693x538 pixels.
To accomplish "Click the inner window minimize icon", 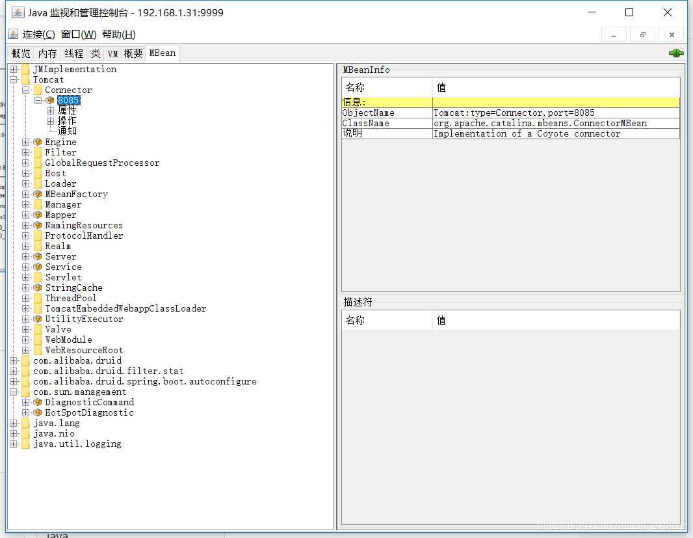I will [x=614, y=34].
